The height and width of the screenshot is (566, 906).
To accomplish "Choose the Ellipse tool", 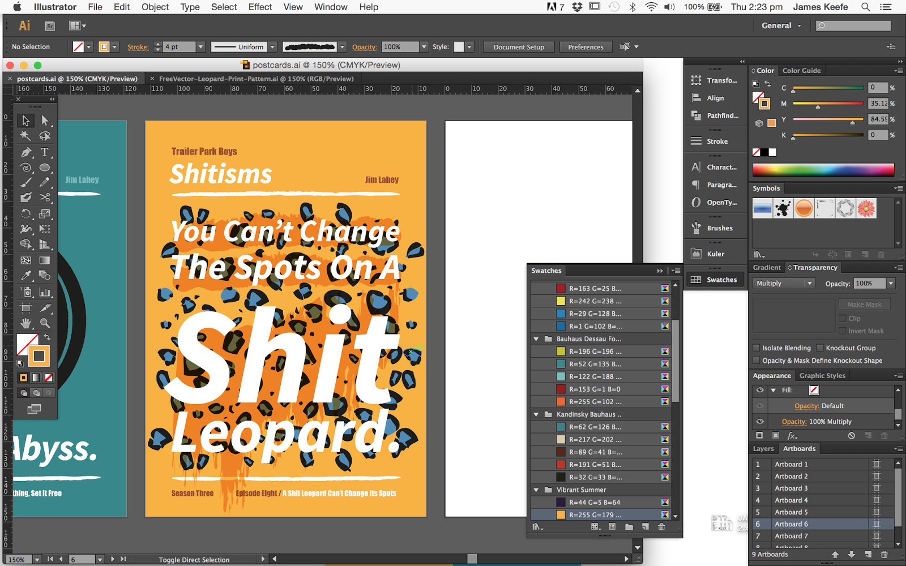I will pyautogui.click(x=45, y=167).
